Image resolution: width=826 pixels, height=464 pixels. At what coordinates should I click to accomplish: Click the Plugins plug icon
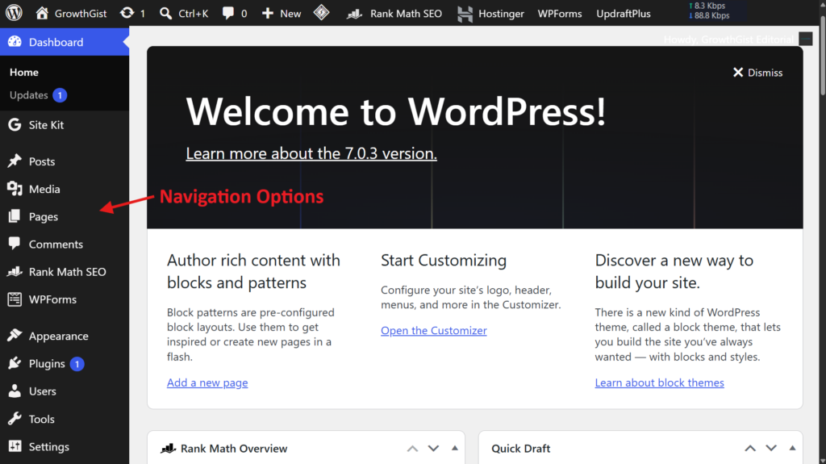(x=15, y=363)
